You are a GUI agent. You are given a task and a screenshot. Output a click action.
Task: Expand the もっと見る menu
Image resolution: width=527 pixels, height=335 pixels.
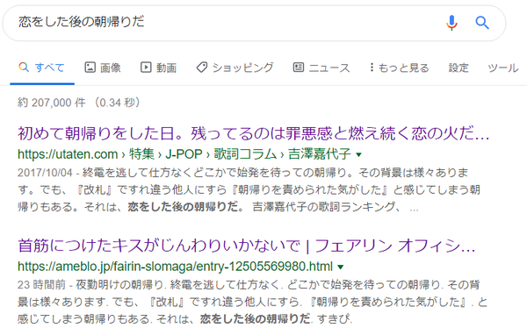point(400,68)
